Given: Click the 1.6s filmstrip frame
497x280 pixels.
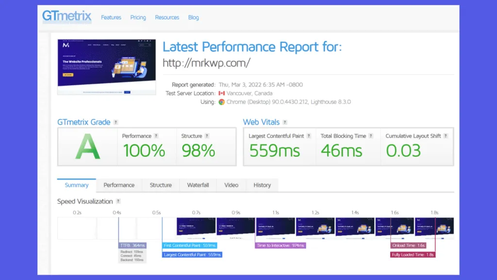Looking at the screenshot, I should pyautogui.click(x=395, y=228).
